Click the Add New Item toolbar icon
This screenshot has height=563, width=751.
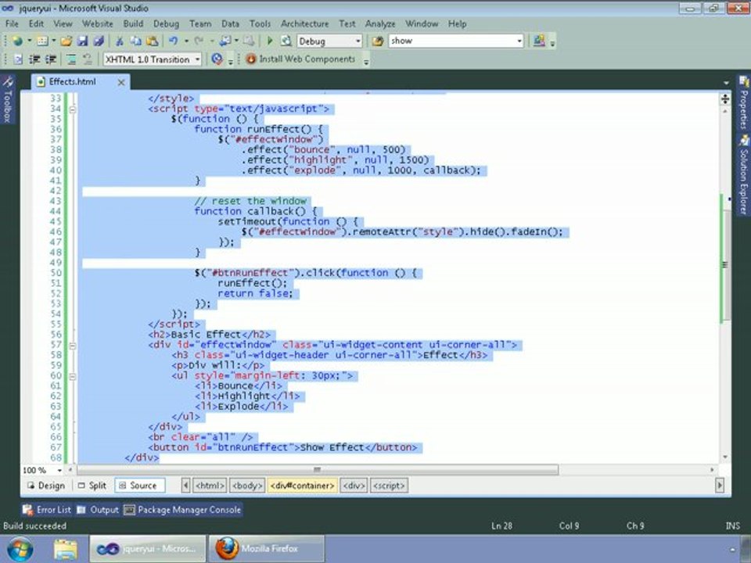(42, 41)
